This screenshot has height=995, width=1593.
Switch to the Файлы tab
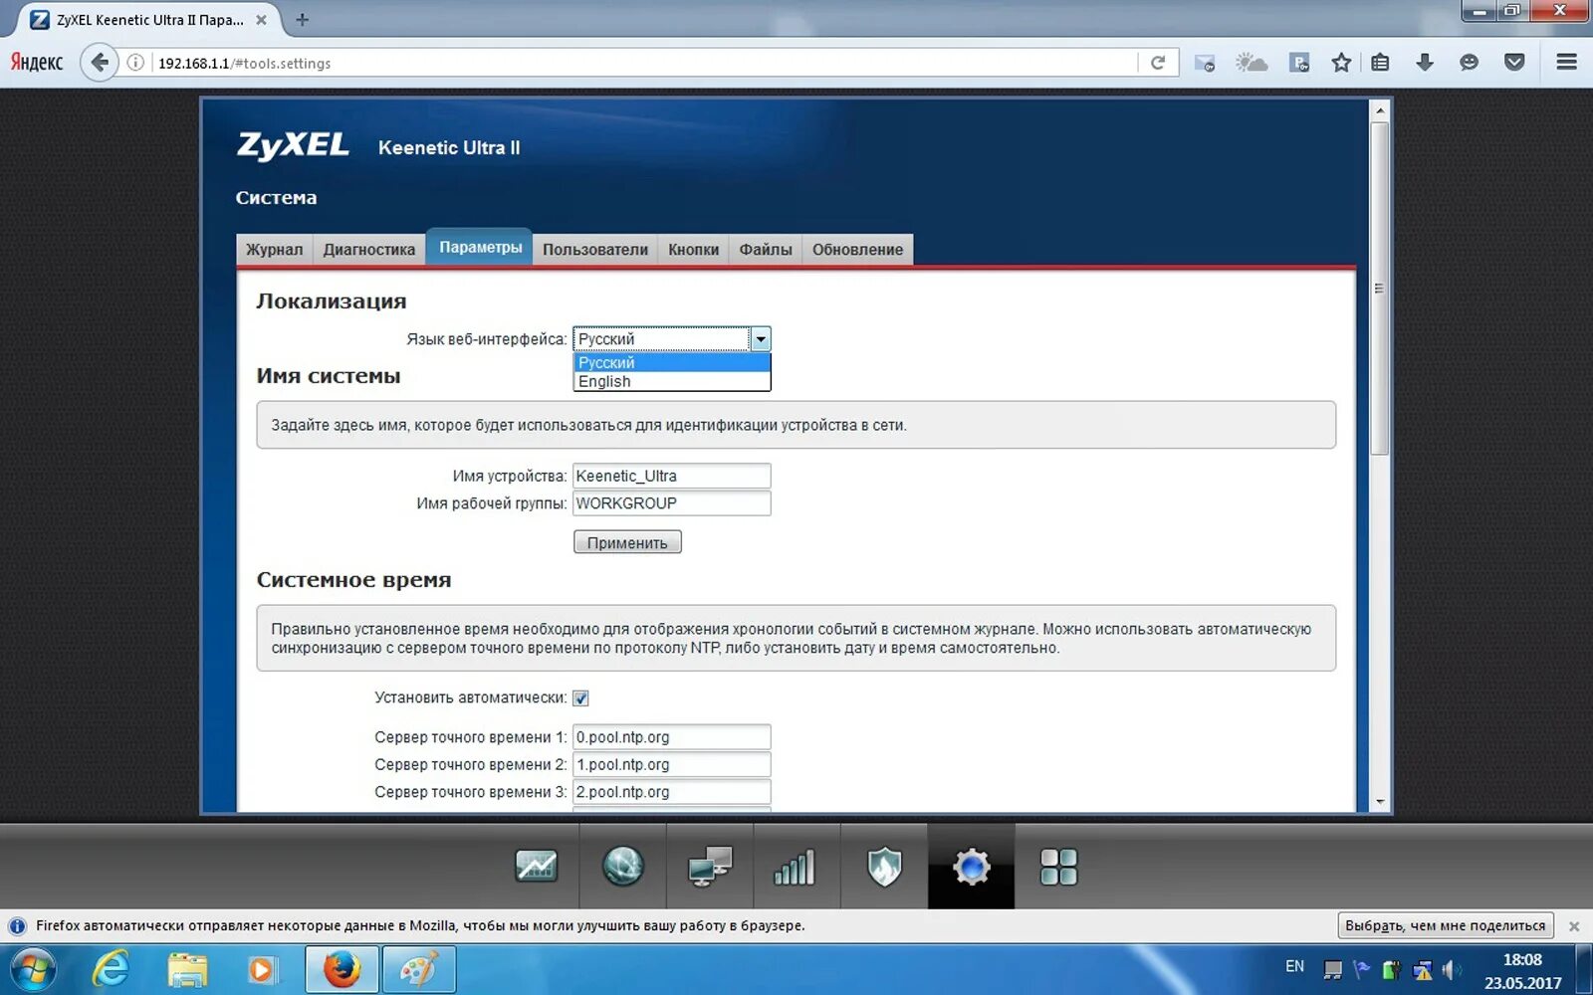coord(765,249)
